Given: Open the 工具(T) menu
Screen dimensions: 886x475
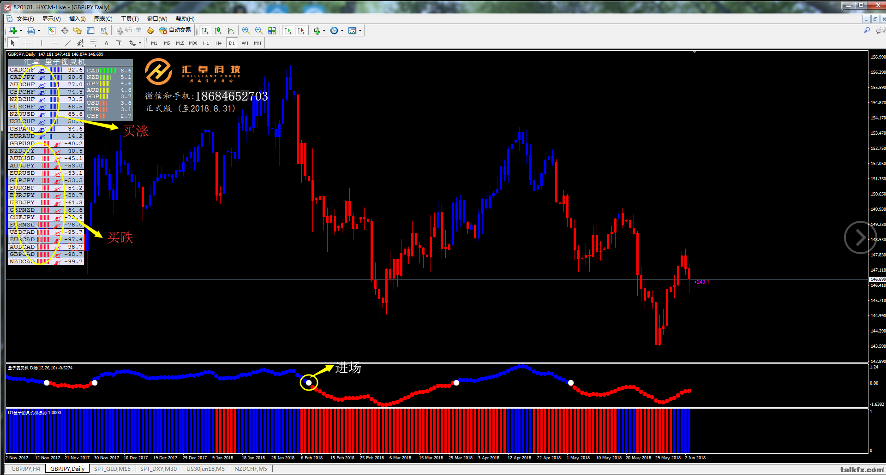Looking at the screenshot, I should coord(130,19).
